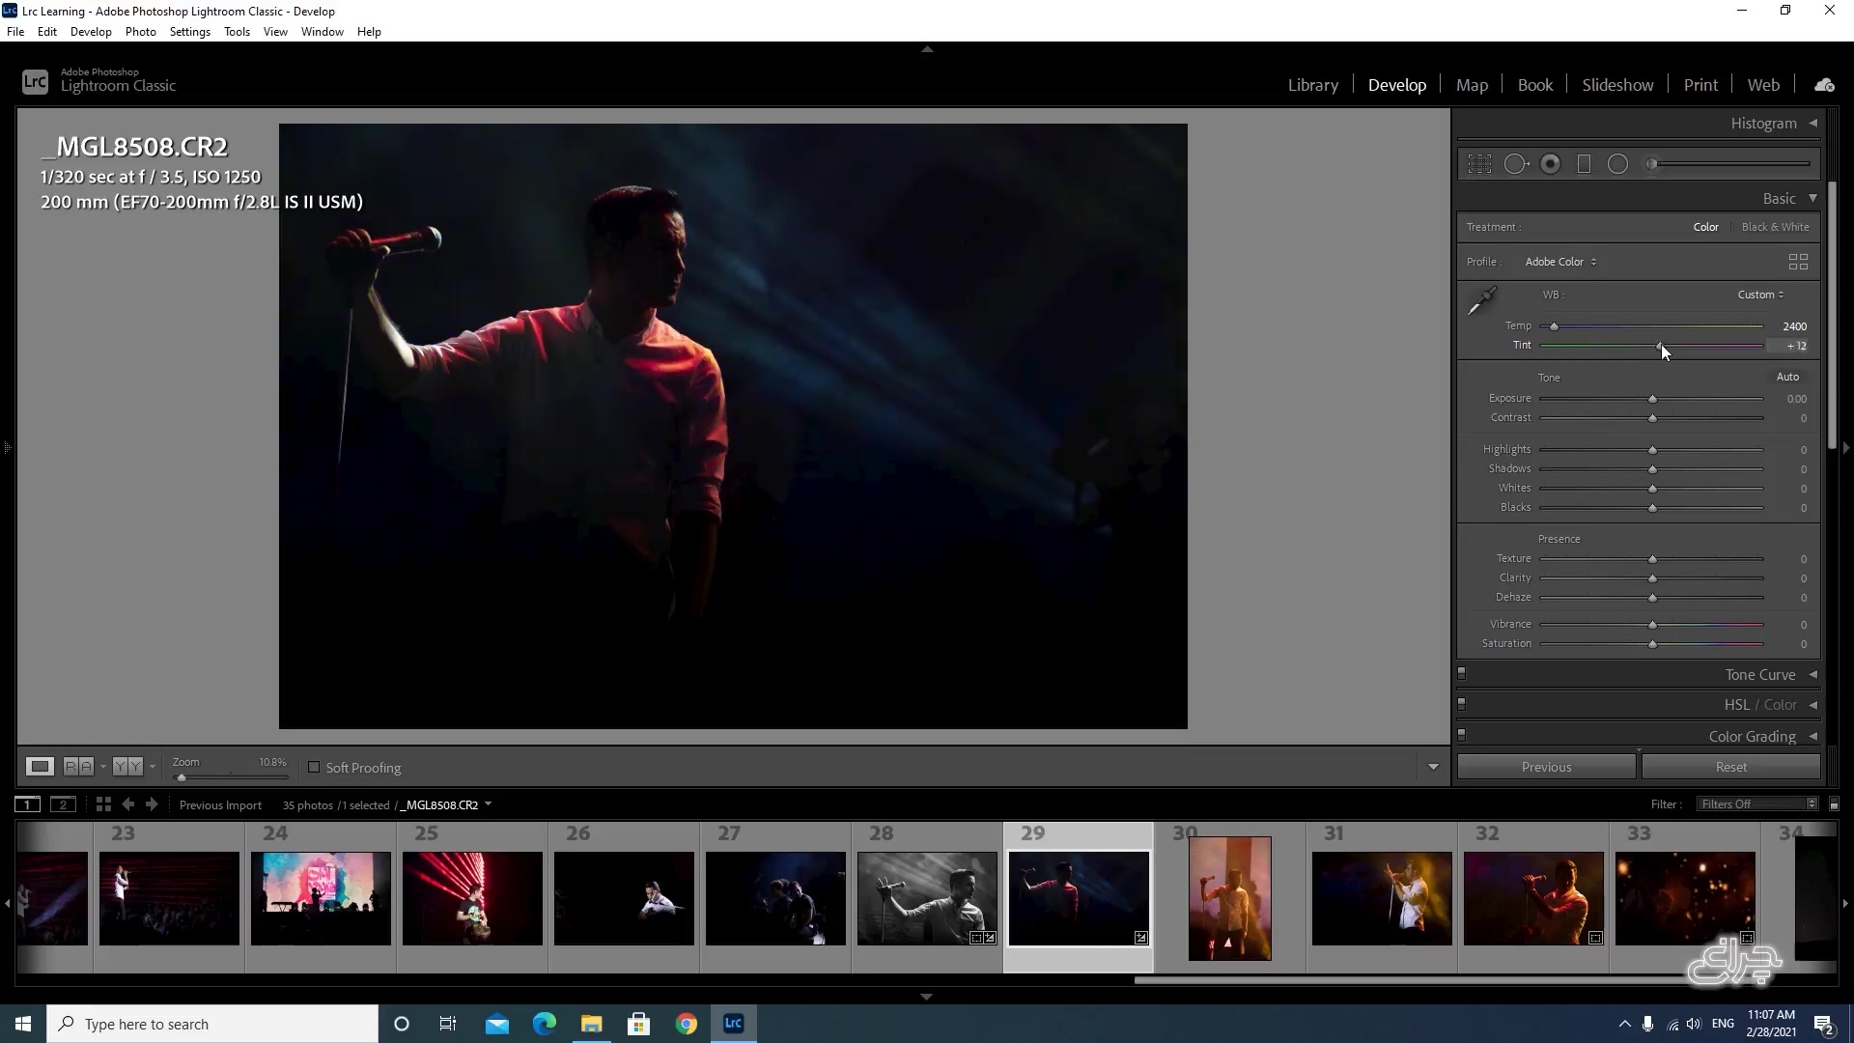The width and height of the screenshot is (1854, 1043).
Task: Select the Spot Removal tool
Action: [x=1515, y=164]
